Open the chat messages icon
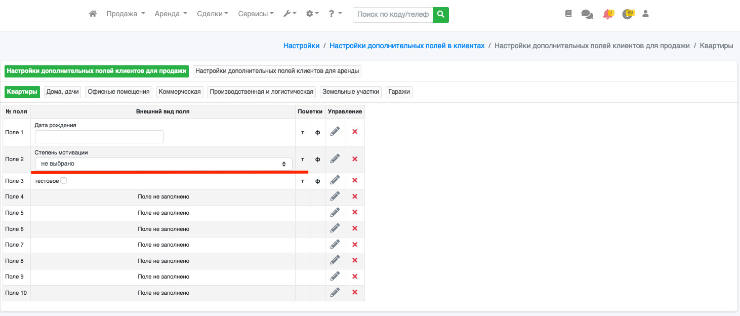This screenshot has width=740, height=316. tap(587, 14)
